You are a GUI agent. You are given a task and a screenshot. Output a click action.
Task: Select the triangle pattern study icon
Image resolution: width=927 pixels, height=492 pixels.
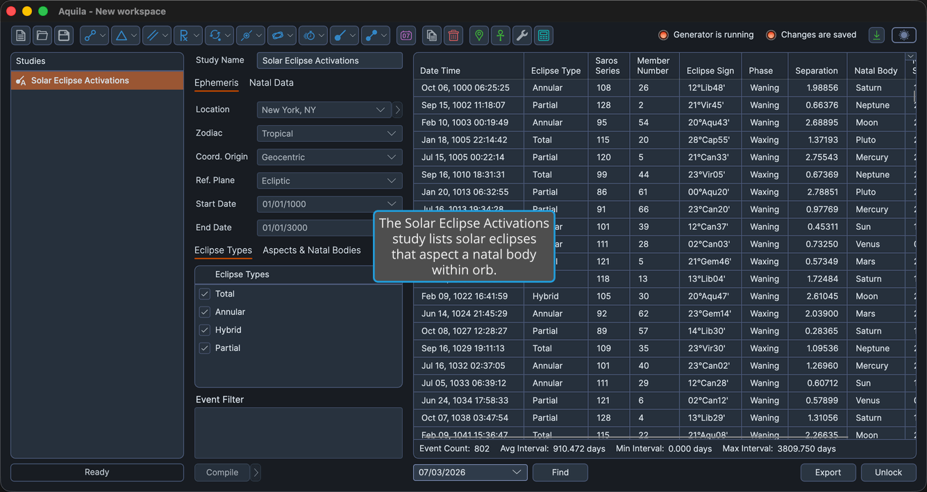pos(121,35)
